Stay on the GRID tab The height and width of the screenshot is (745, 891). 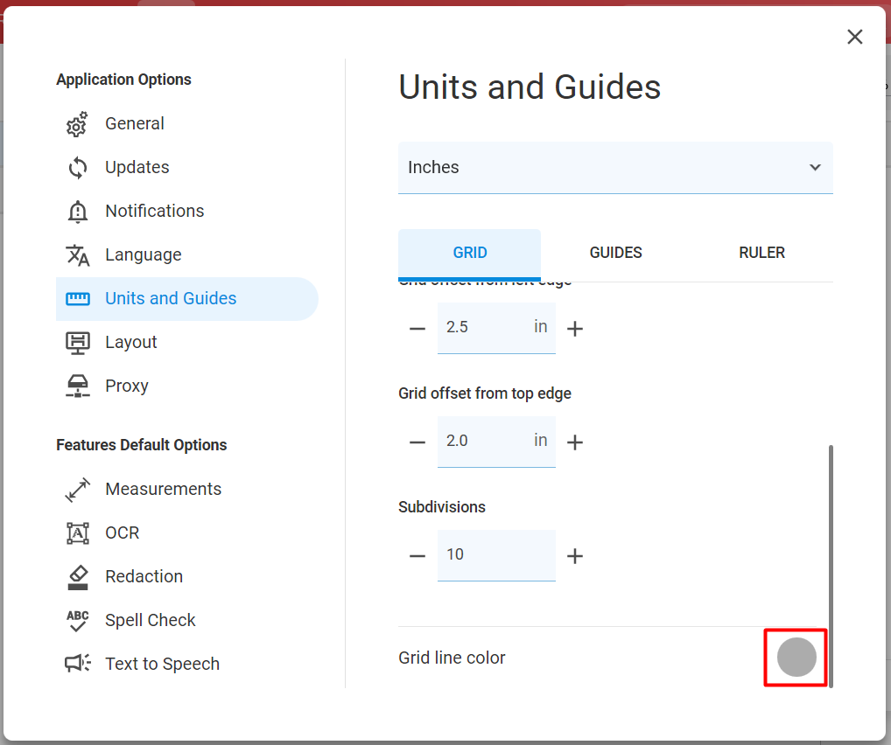470,253
